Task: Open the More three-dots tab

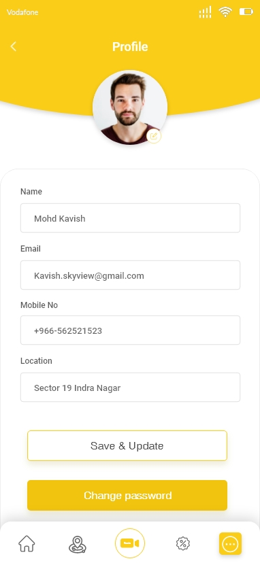Action: coord(230,544)
